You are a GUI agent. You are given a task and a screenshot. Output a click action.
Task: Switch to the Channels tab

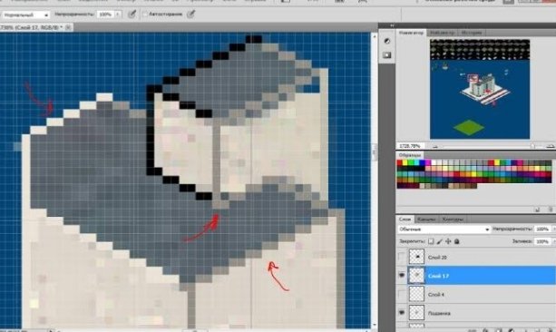pyautogui.click(x=426, y=220)
